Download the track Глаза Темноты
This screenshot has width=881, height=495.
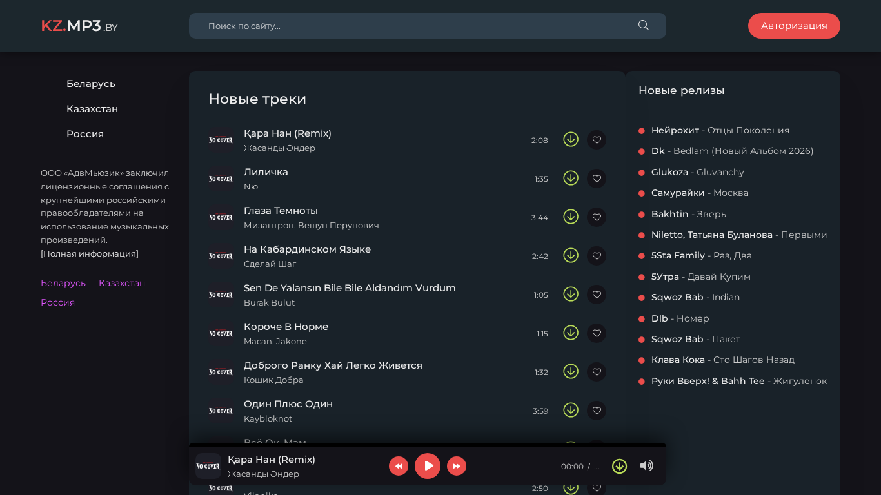[571, 217]
